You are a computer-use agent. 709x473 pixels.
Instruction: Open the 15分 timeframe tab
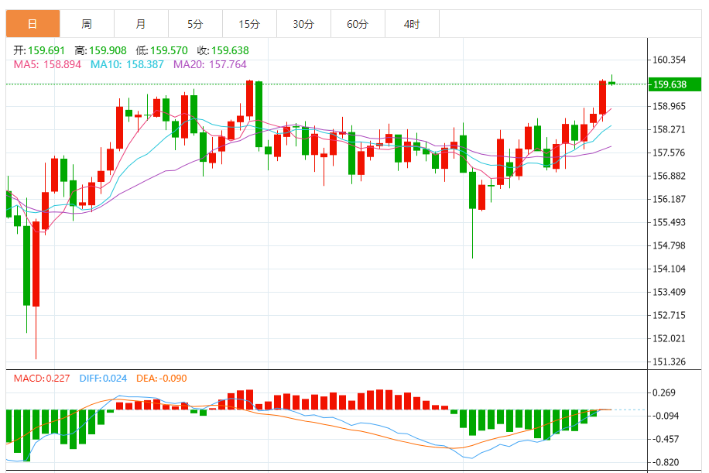pos(249,23)
